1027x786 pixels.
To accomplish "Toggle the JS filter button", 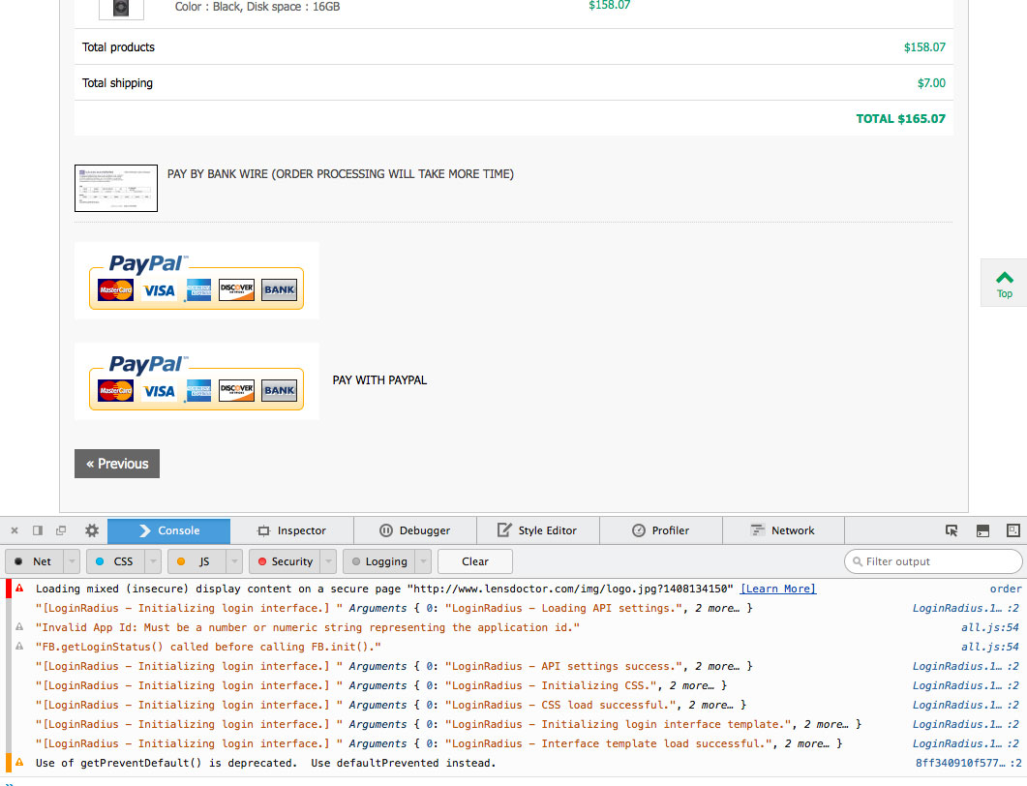I will point(196,561).
